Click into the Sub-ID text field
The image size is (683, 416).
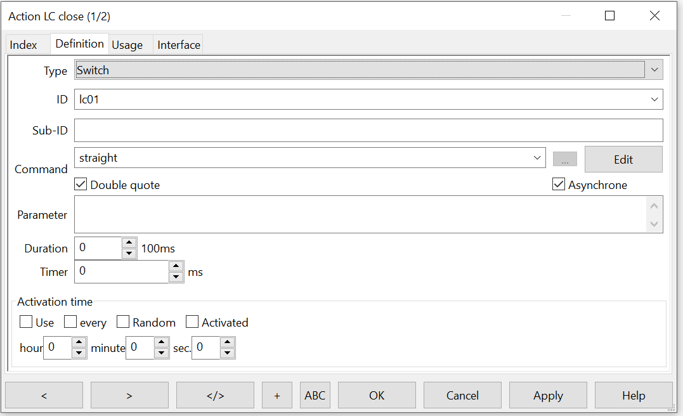(368, 130)
